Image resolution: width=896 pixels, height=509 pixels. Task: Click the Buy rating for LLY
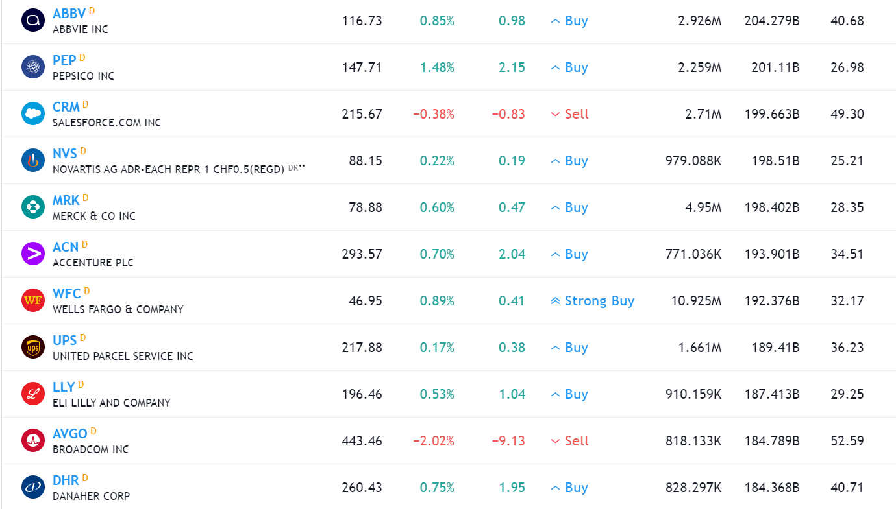pos(569,394)
